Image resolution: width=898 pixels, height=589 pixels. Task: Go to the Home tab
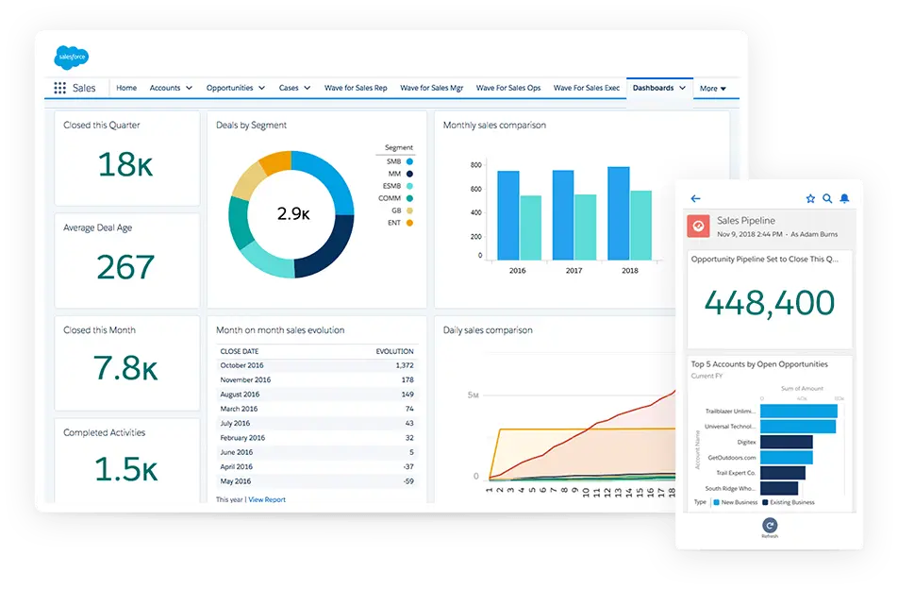point(126,88)
